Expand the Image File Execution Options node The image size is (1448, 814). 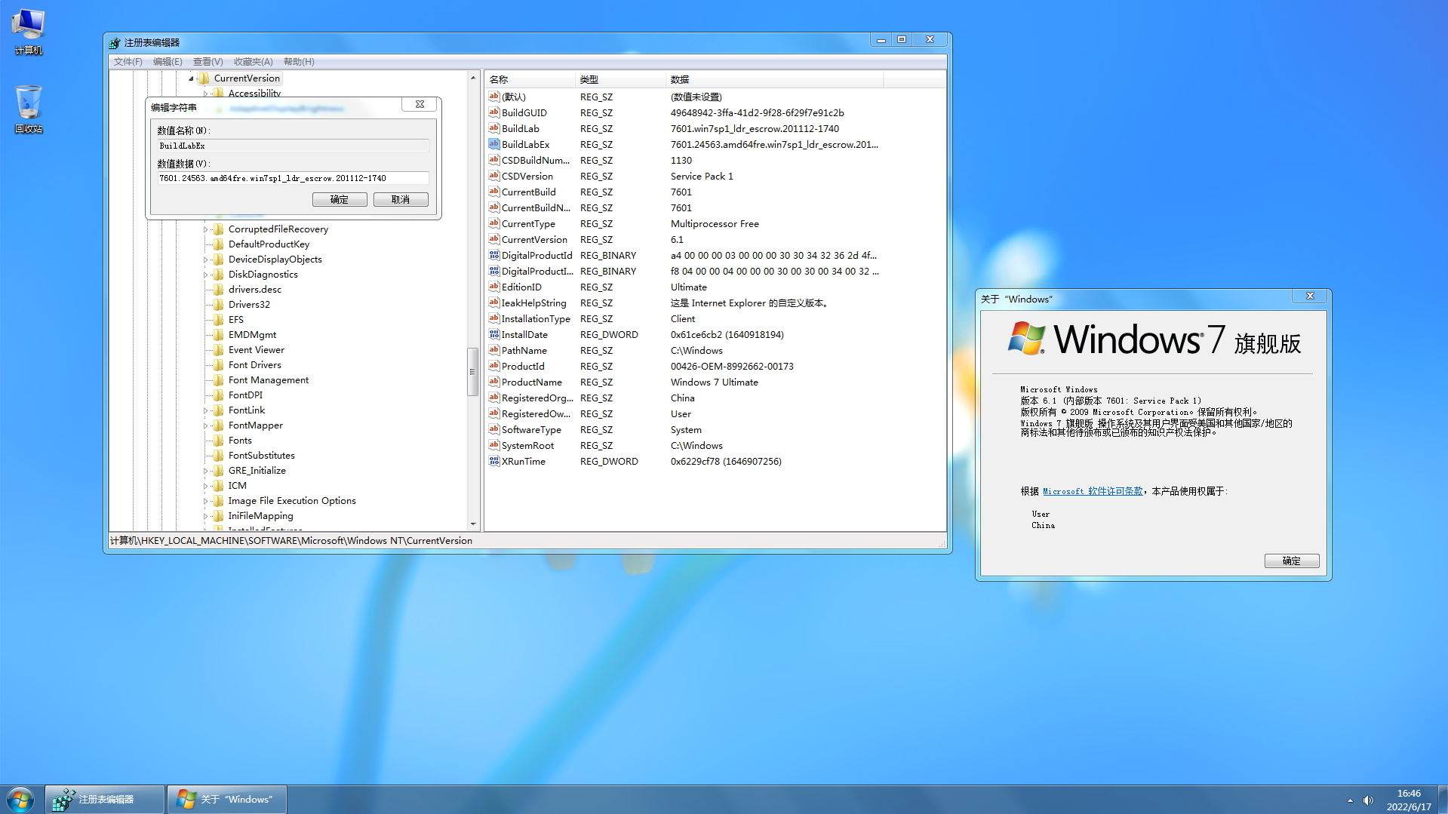click(205, 501)
